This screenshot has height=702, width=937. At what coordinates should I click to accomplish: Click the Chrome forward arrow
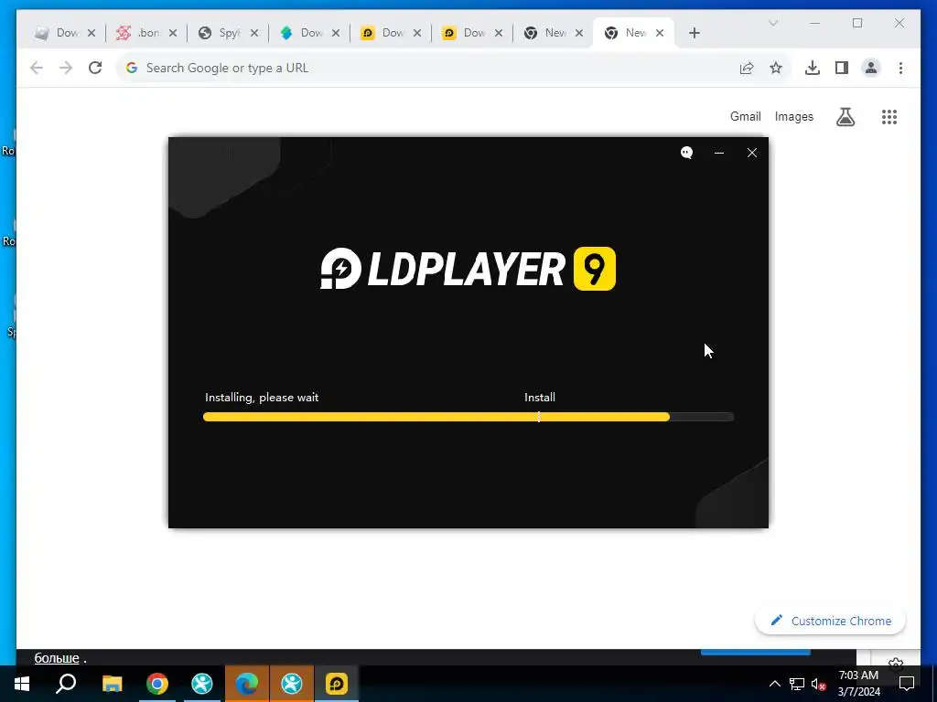tap(66, 68)
